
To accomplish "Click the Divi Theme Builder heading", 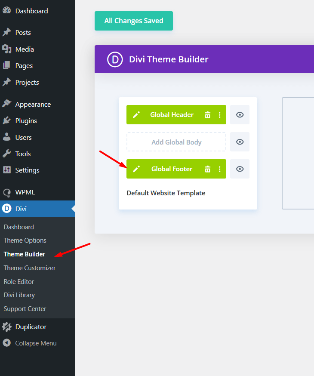I will point(169,59).
